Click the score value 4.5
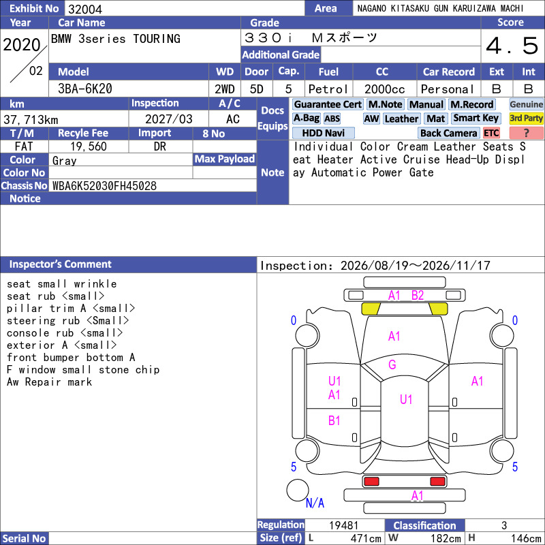This screenshot has width=545, height=545. [512, 46]
